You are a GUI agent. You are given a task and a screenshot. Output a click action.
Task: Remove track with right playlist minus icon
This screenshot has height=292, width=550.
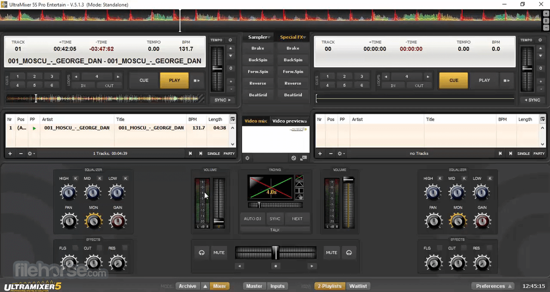tap(331, 154)
